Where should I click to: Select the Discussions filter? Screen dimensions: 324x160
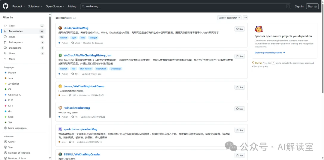point(24,48)
